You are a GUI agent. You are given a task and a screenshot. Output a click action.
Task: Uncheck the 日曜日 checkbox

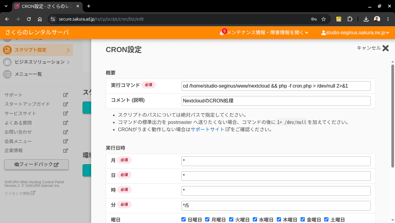pyautogui.click(x=184, y=219)
